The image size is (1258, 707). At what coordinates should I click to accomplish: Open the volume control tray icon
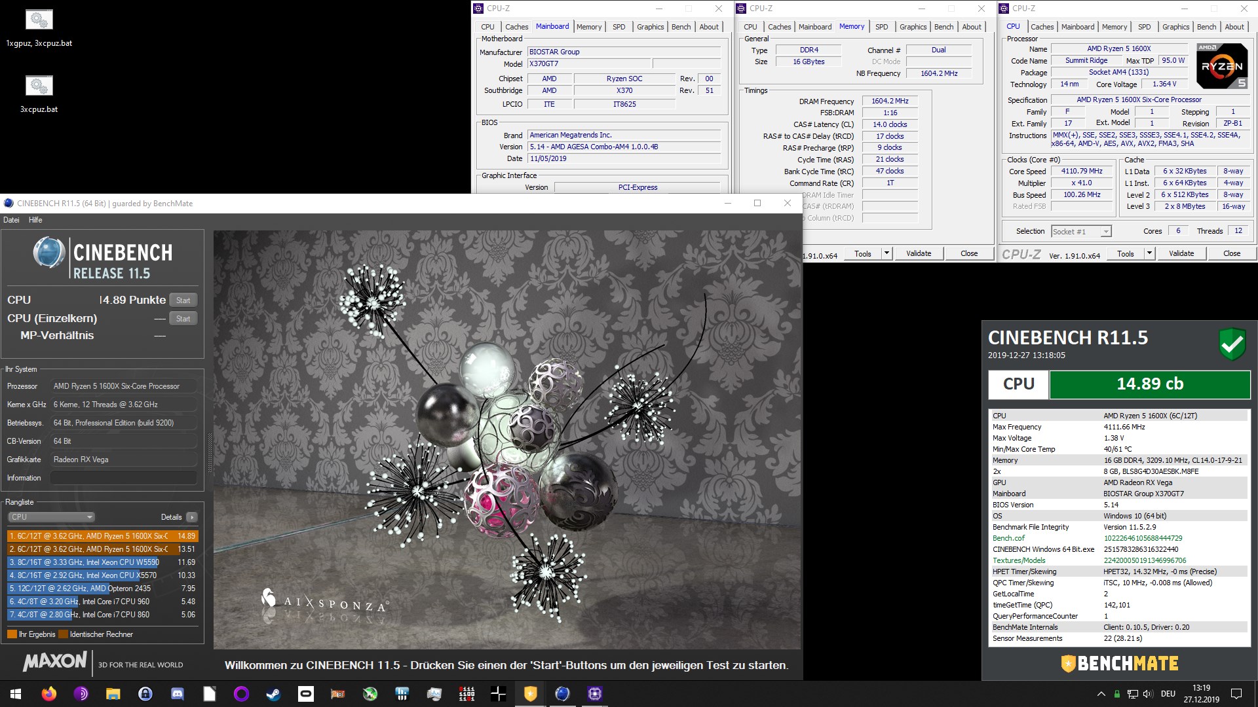[x=1148, y=694]
